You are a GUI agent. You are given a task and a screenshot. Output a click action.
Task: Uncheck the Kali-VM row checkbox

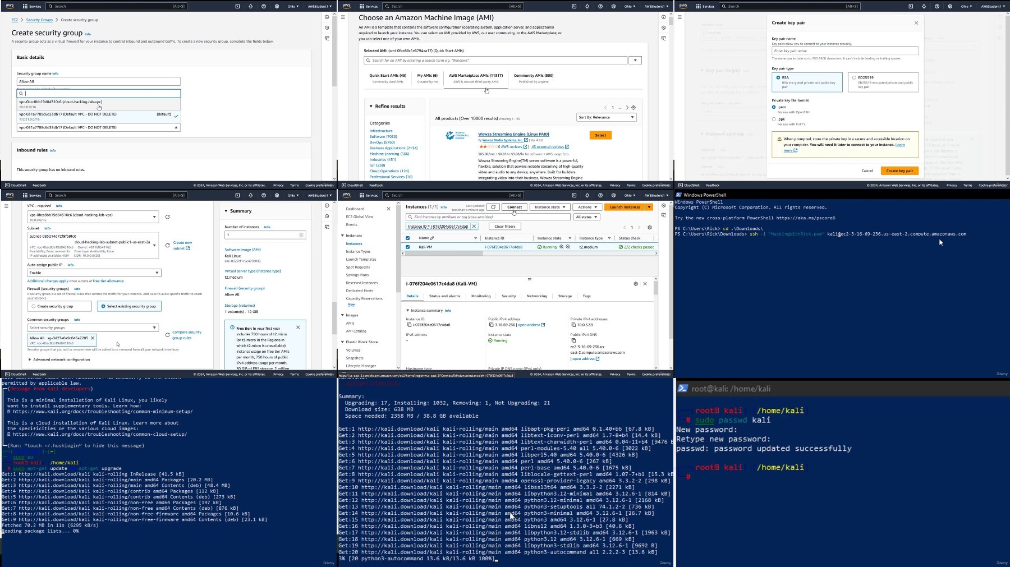(x=408, y=247)
